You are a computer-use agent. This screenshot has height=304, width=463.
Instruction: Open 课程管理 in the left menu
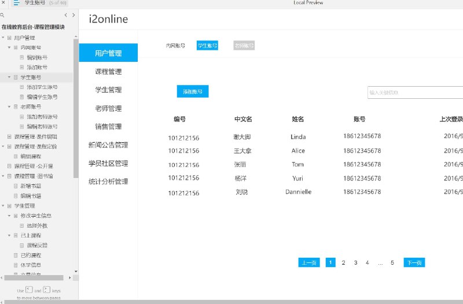(108, 72)
